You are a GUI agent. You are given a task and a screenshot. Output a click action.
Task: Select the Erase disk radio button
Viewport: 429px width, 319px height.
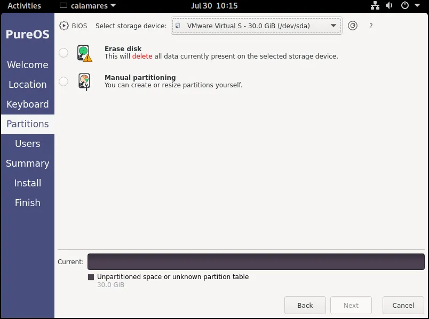pos(63,53)
